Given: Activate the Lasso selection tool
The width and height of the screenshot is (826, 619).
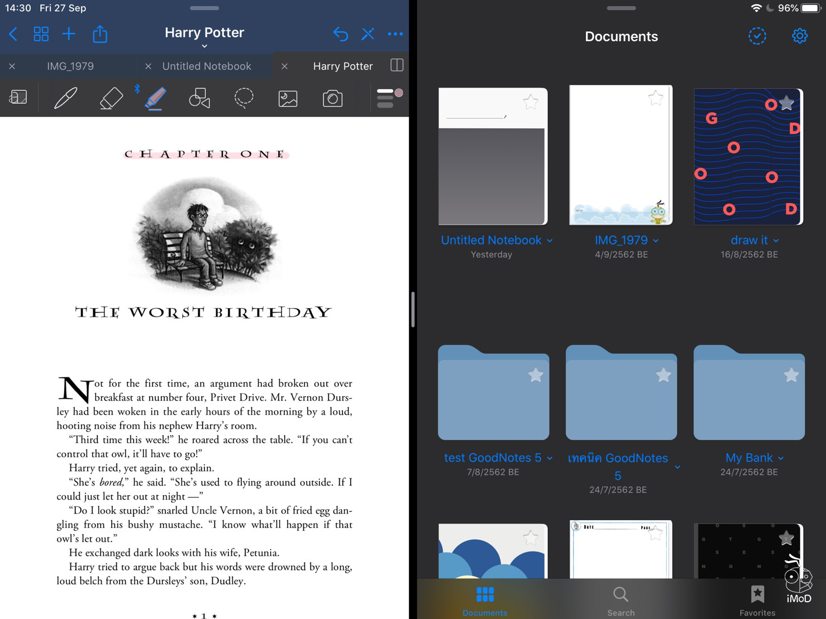Looking at the screenshot, I should 243,98.
